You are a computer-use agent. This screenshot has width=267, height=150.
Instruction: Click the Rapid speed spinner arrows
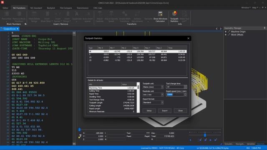(x=185, y=95)
